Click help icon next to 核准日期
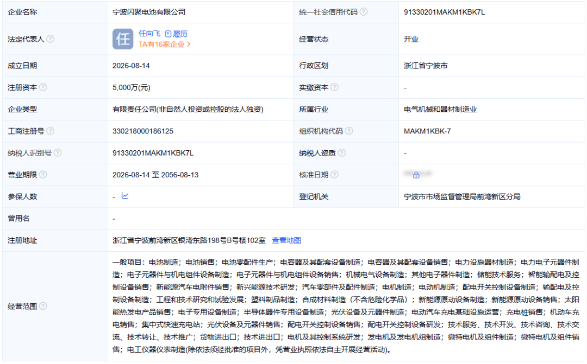 [334, 175]
